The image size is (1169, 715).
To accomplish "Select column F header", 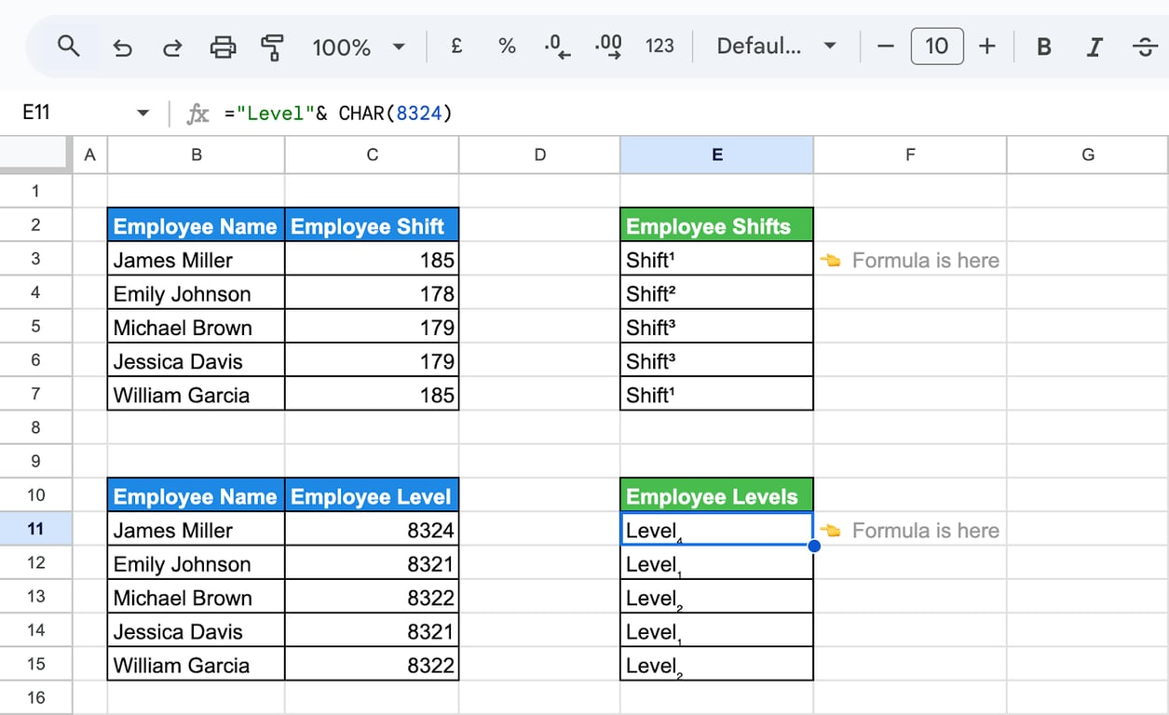I will tap(910, 155).
